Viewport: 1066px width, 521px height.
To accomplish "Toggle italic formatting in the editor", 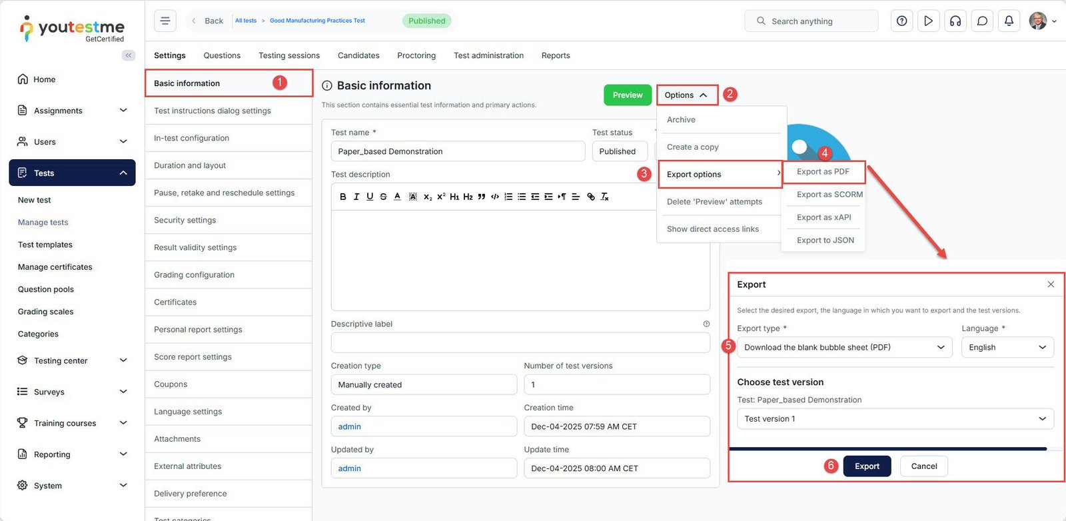I will tap(356, 197).
